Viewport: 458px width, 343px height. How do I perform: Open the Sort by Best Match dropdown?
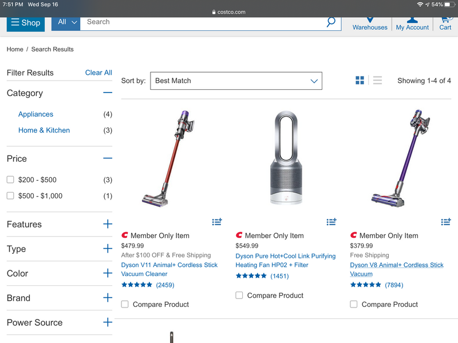tap(236, 81)
